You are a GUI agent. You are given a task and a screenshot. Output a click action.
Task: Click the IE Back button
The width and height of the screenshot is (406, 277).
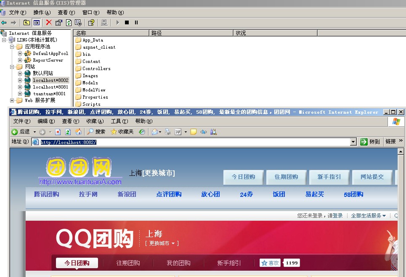point(21,132)
